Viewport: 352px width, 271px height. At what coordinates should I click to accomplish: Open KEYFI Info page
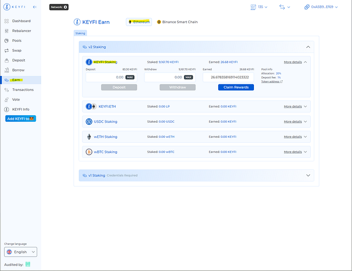click(x=21, y=109)
